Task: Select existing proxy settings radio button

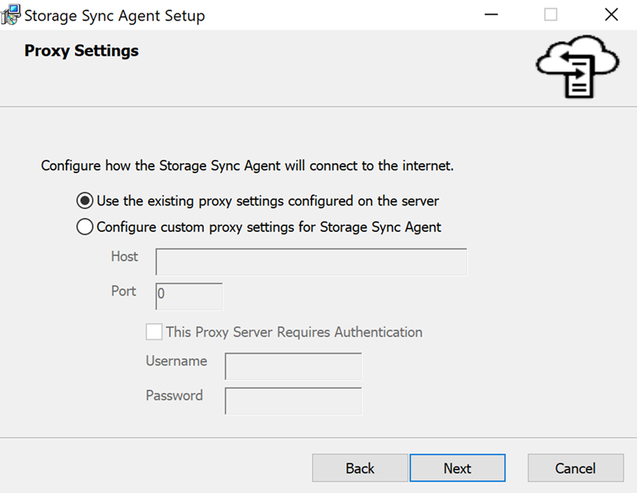Action: point(84,200)
